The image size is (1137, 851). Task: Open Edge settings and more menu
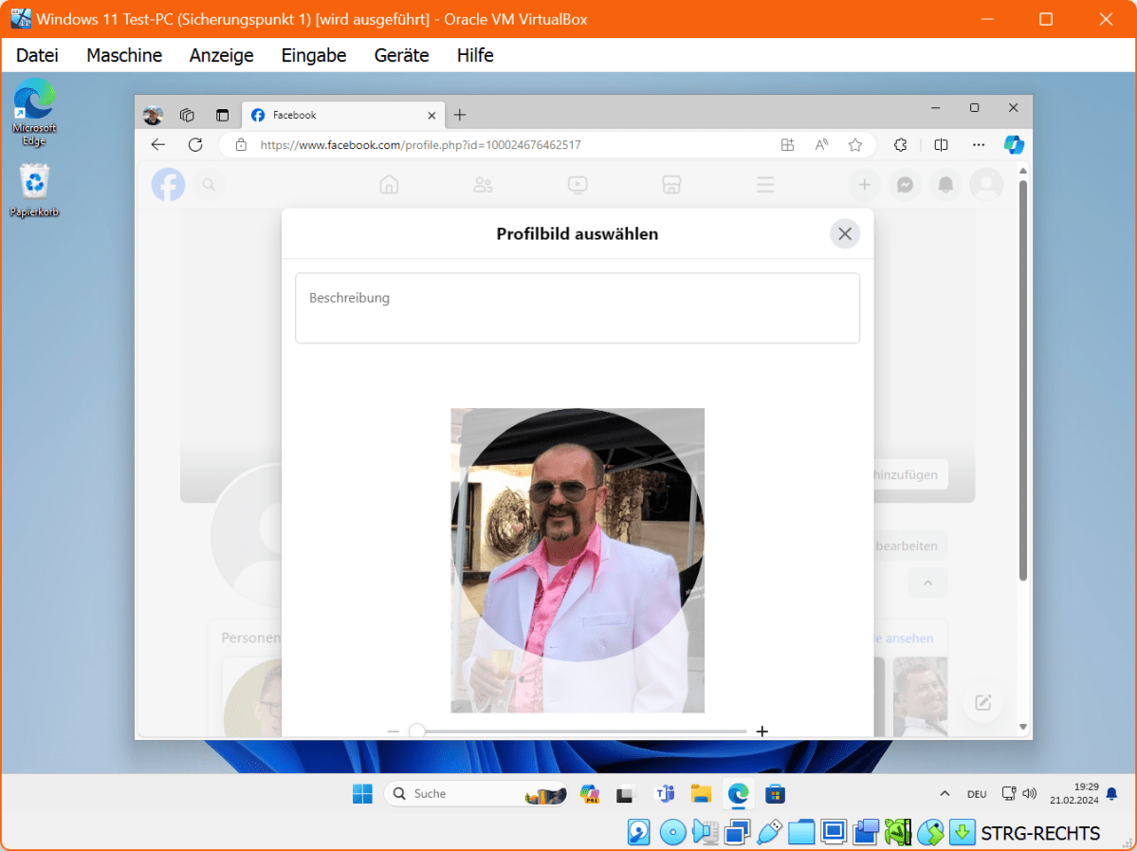click(979, 145)
